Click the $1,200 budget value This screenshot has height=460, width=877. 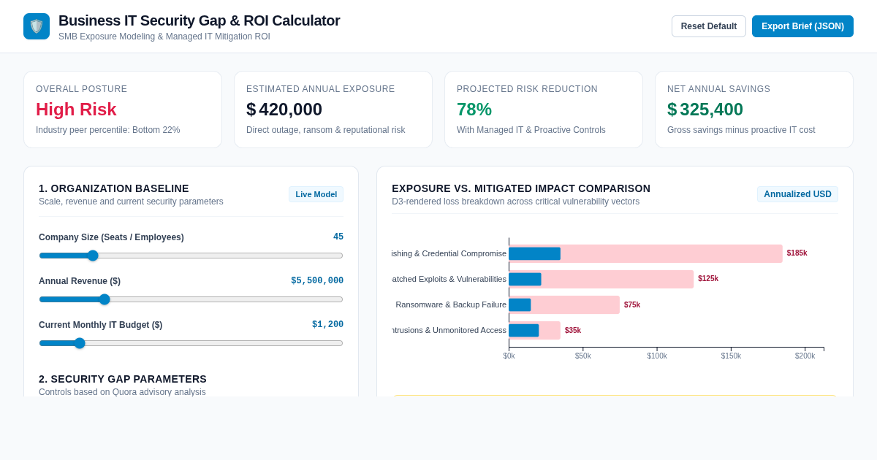pos(327,325)
